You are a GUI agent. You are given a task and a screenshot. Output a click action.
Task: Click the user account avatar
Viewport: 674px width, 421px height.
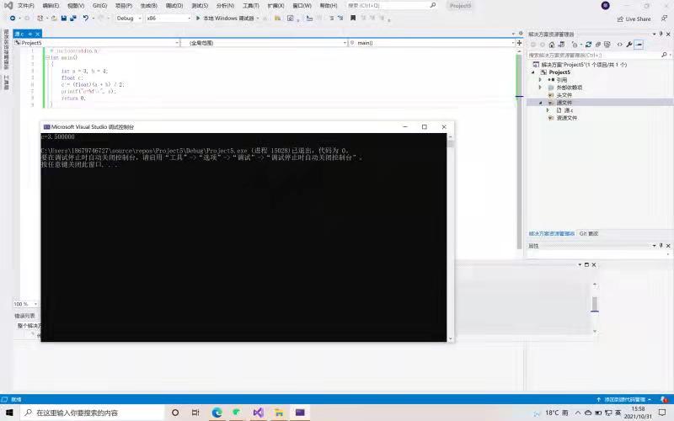(605, 6)
